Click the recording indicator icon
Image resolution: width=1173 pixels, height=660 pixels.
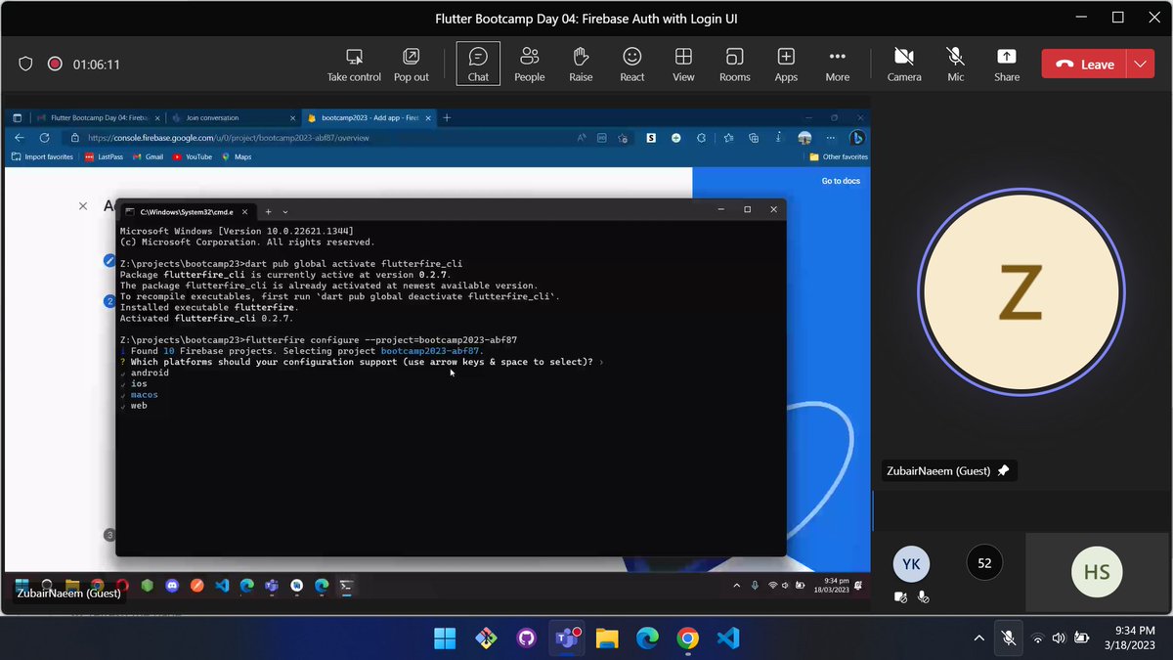click(56, 65)
